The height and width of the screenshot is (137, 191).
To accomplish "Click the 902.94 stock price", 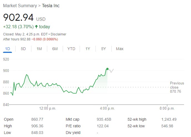I will click(18, 17).
